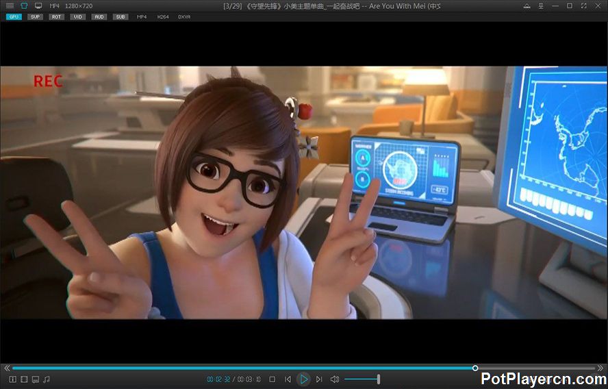Click the eject/open file icon in title bar
608x389 pixels.
pyautogui.click(x=527, y=5)
